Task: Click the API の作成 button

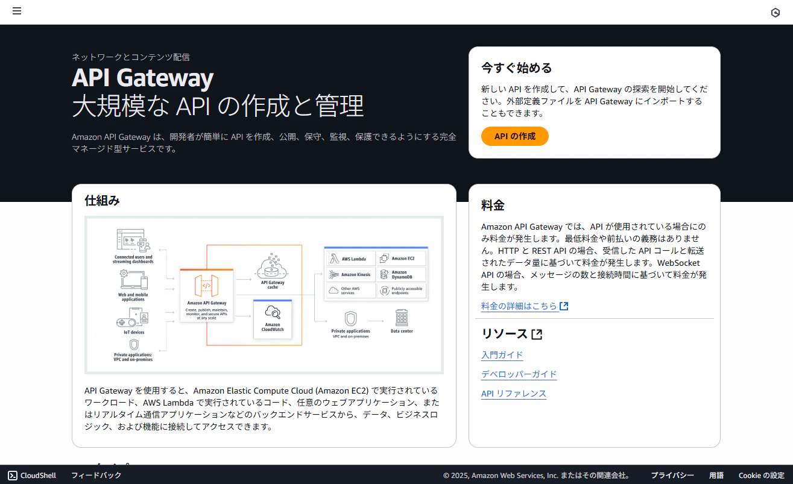Action: 515,136
